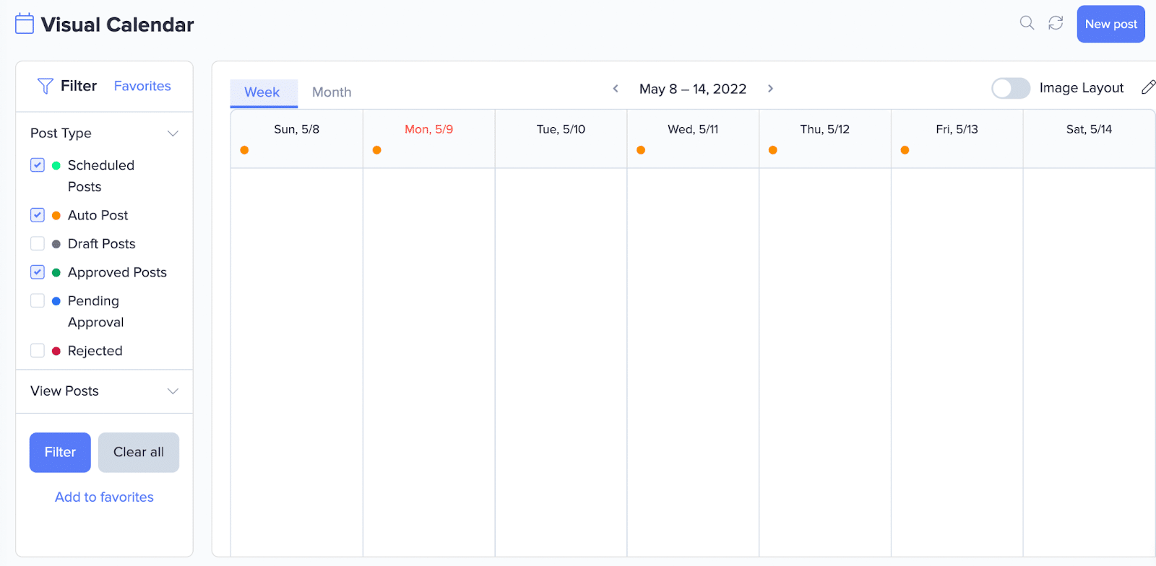Uncheck the Scheduled Posts checkbox
The width and height of the screenshot is (1156, 566).
click(x=38, y=165)
